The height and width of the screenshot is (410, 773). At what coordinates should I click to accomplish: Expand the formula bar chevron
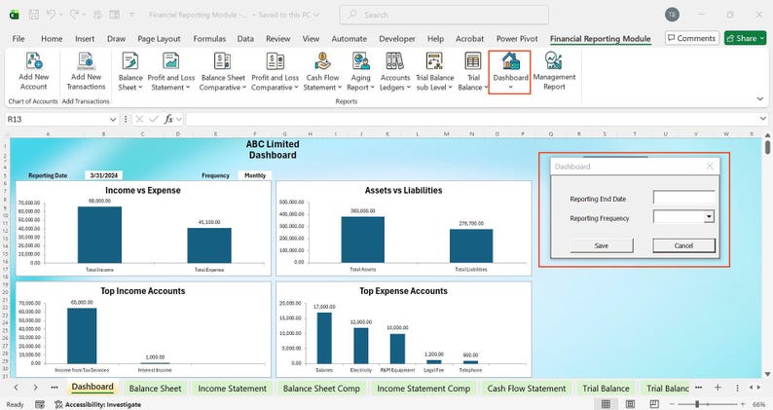[x=762, y=119]
